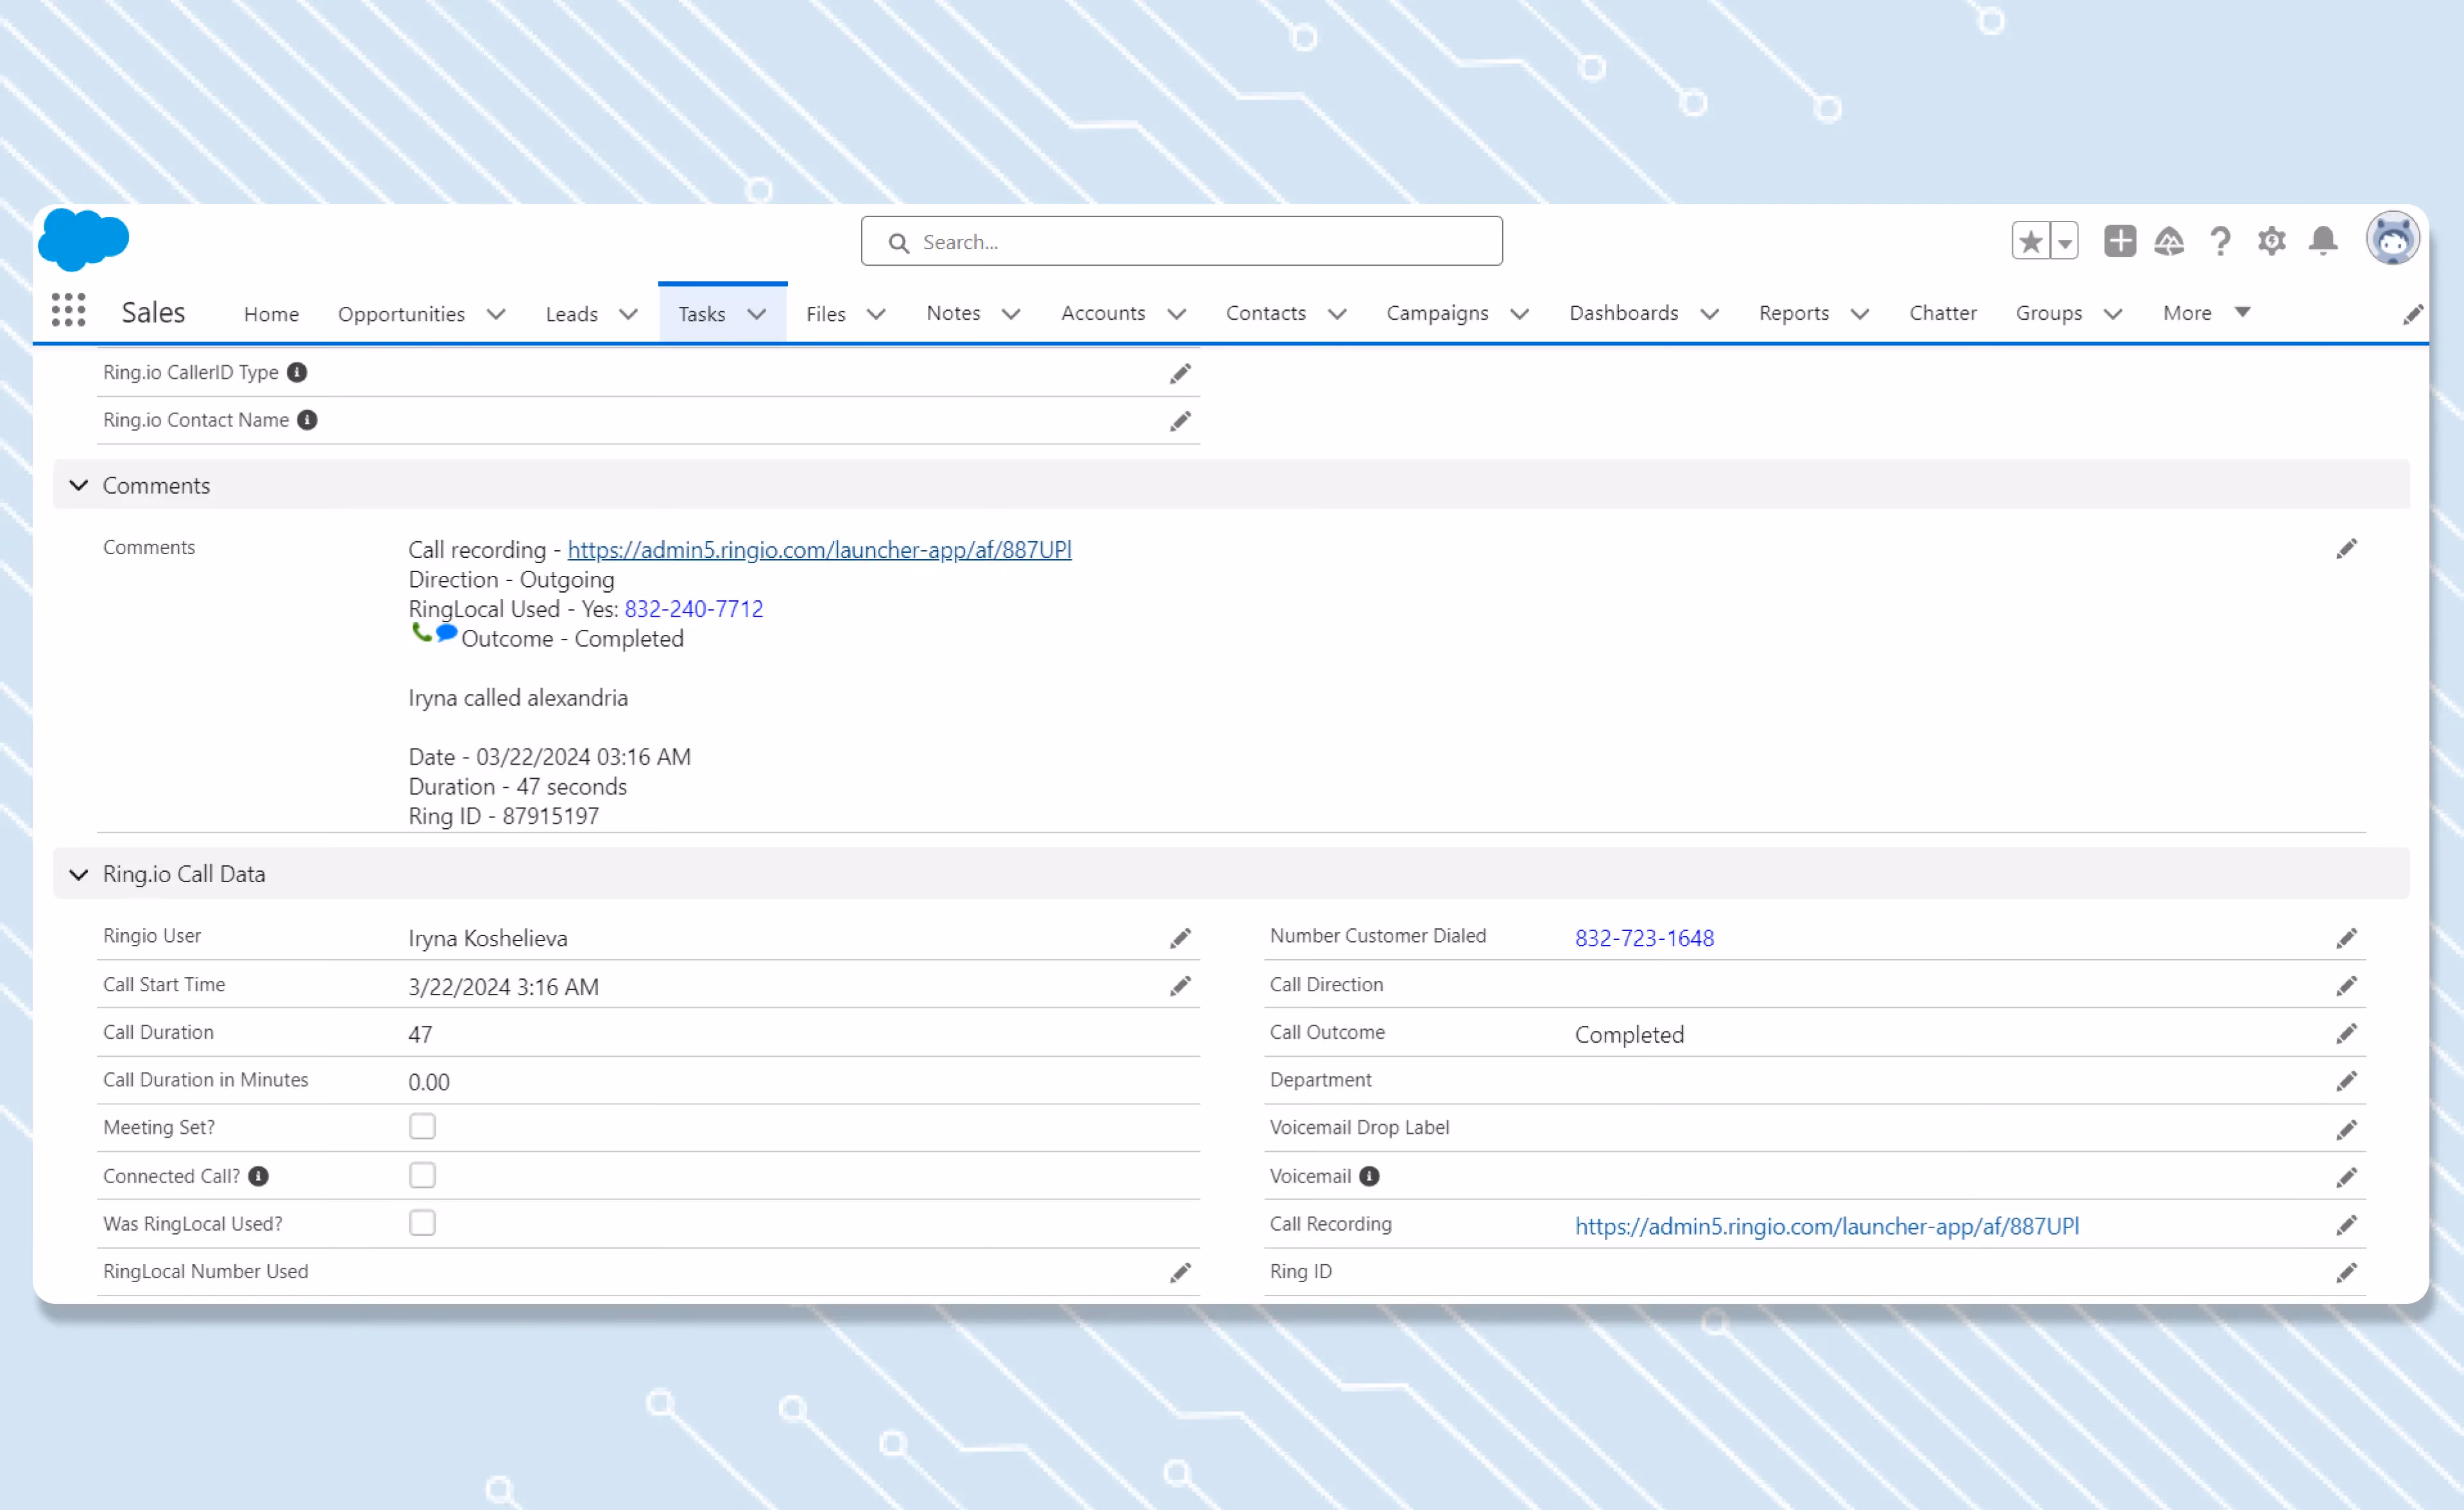
Task: Open the call recording link in Comments
Action: pos(819,550)
